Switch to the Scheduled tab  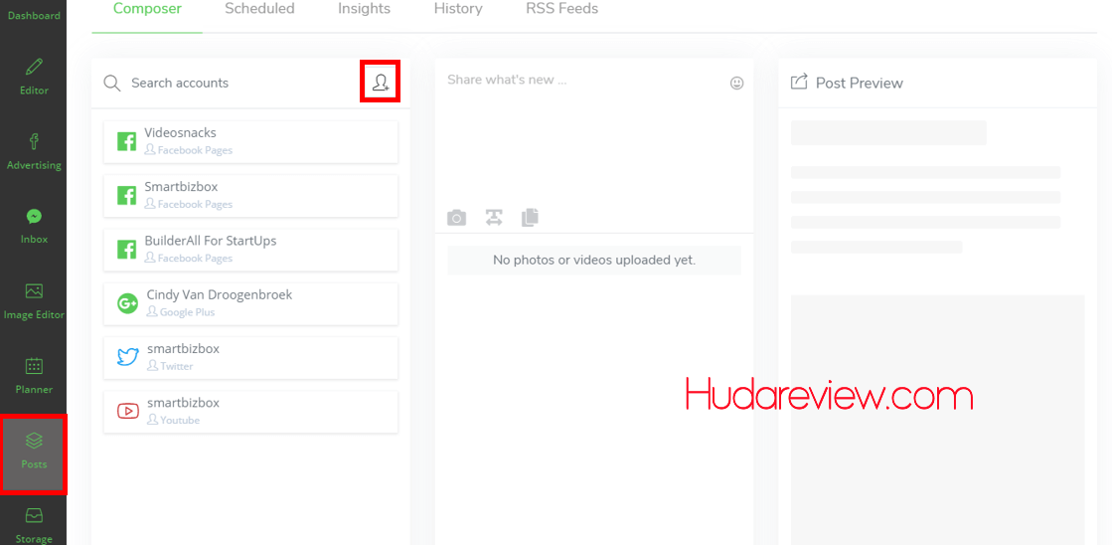259,9
